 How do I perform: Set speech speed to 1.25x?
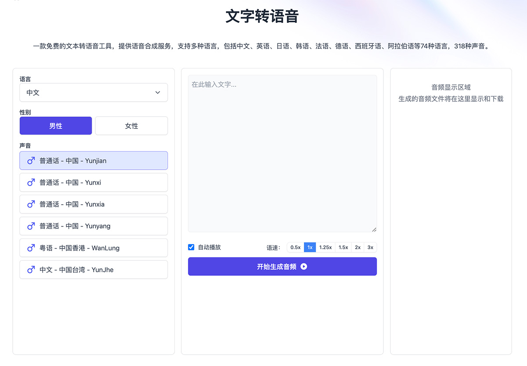coord(325,247)
